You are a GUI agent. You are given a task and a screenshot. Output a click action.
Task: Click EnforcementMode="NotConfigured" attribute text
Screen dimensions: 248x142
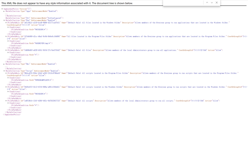(46, 18)
